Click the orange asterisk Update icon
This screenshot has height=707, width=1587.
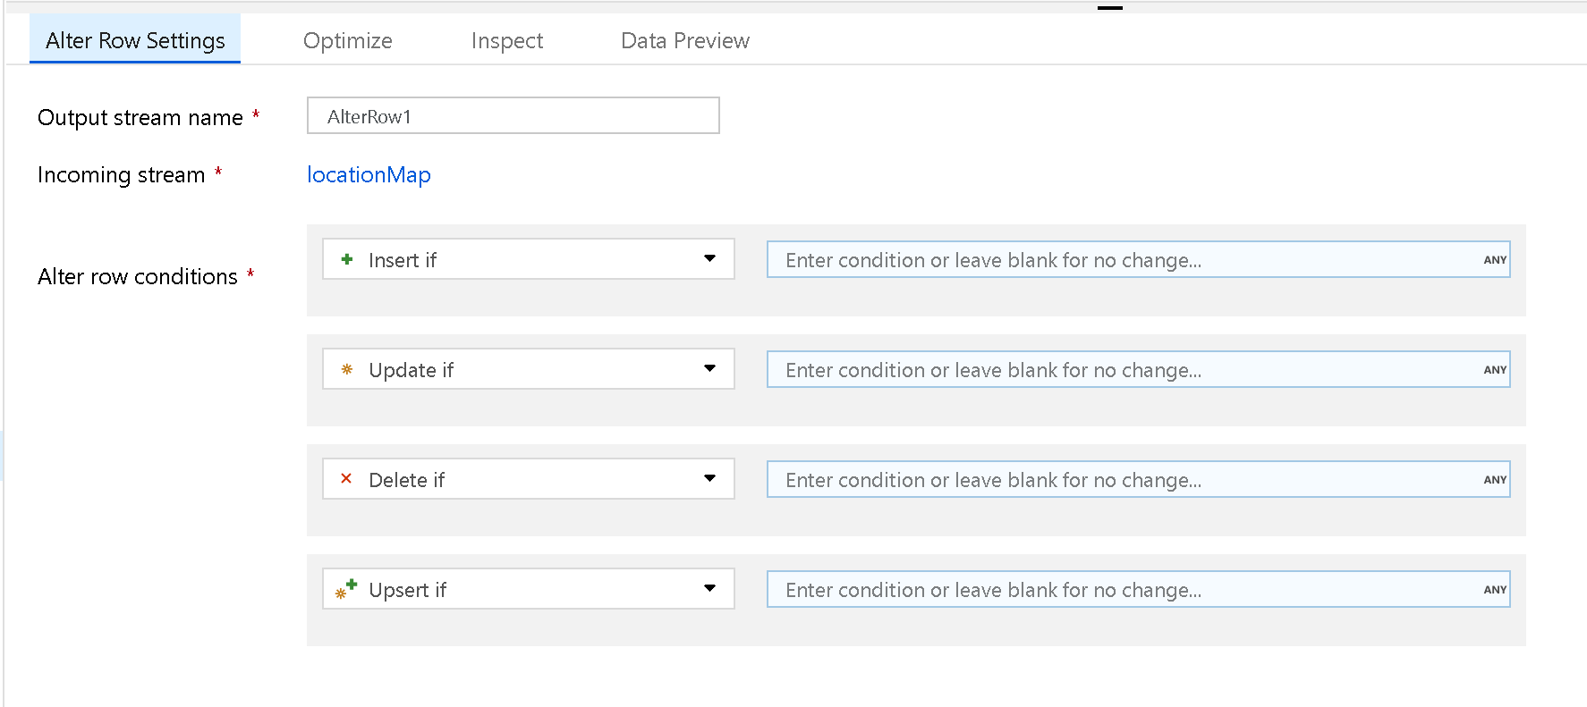coord(347,369)
